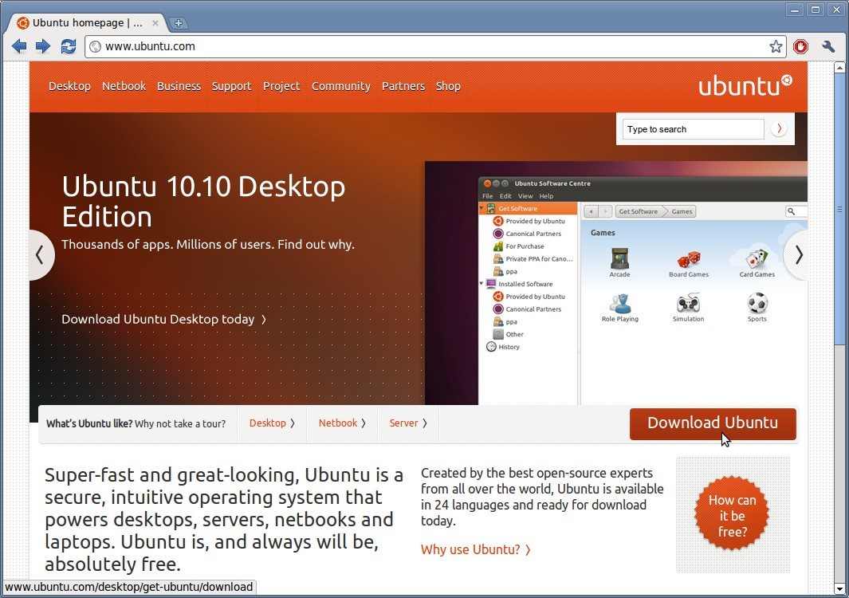Click the big Download Ubuntu button
This screenshot has height=598, width=849.
pyautogui.click(x=713, y=423)
